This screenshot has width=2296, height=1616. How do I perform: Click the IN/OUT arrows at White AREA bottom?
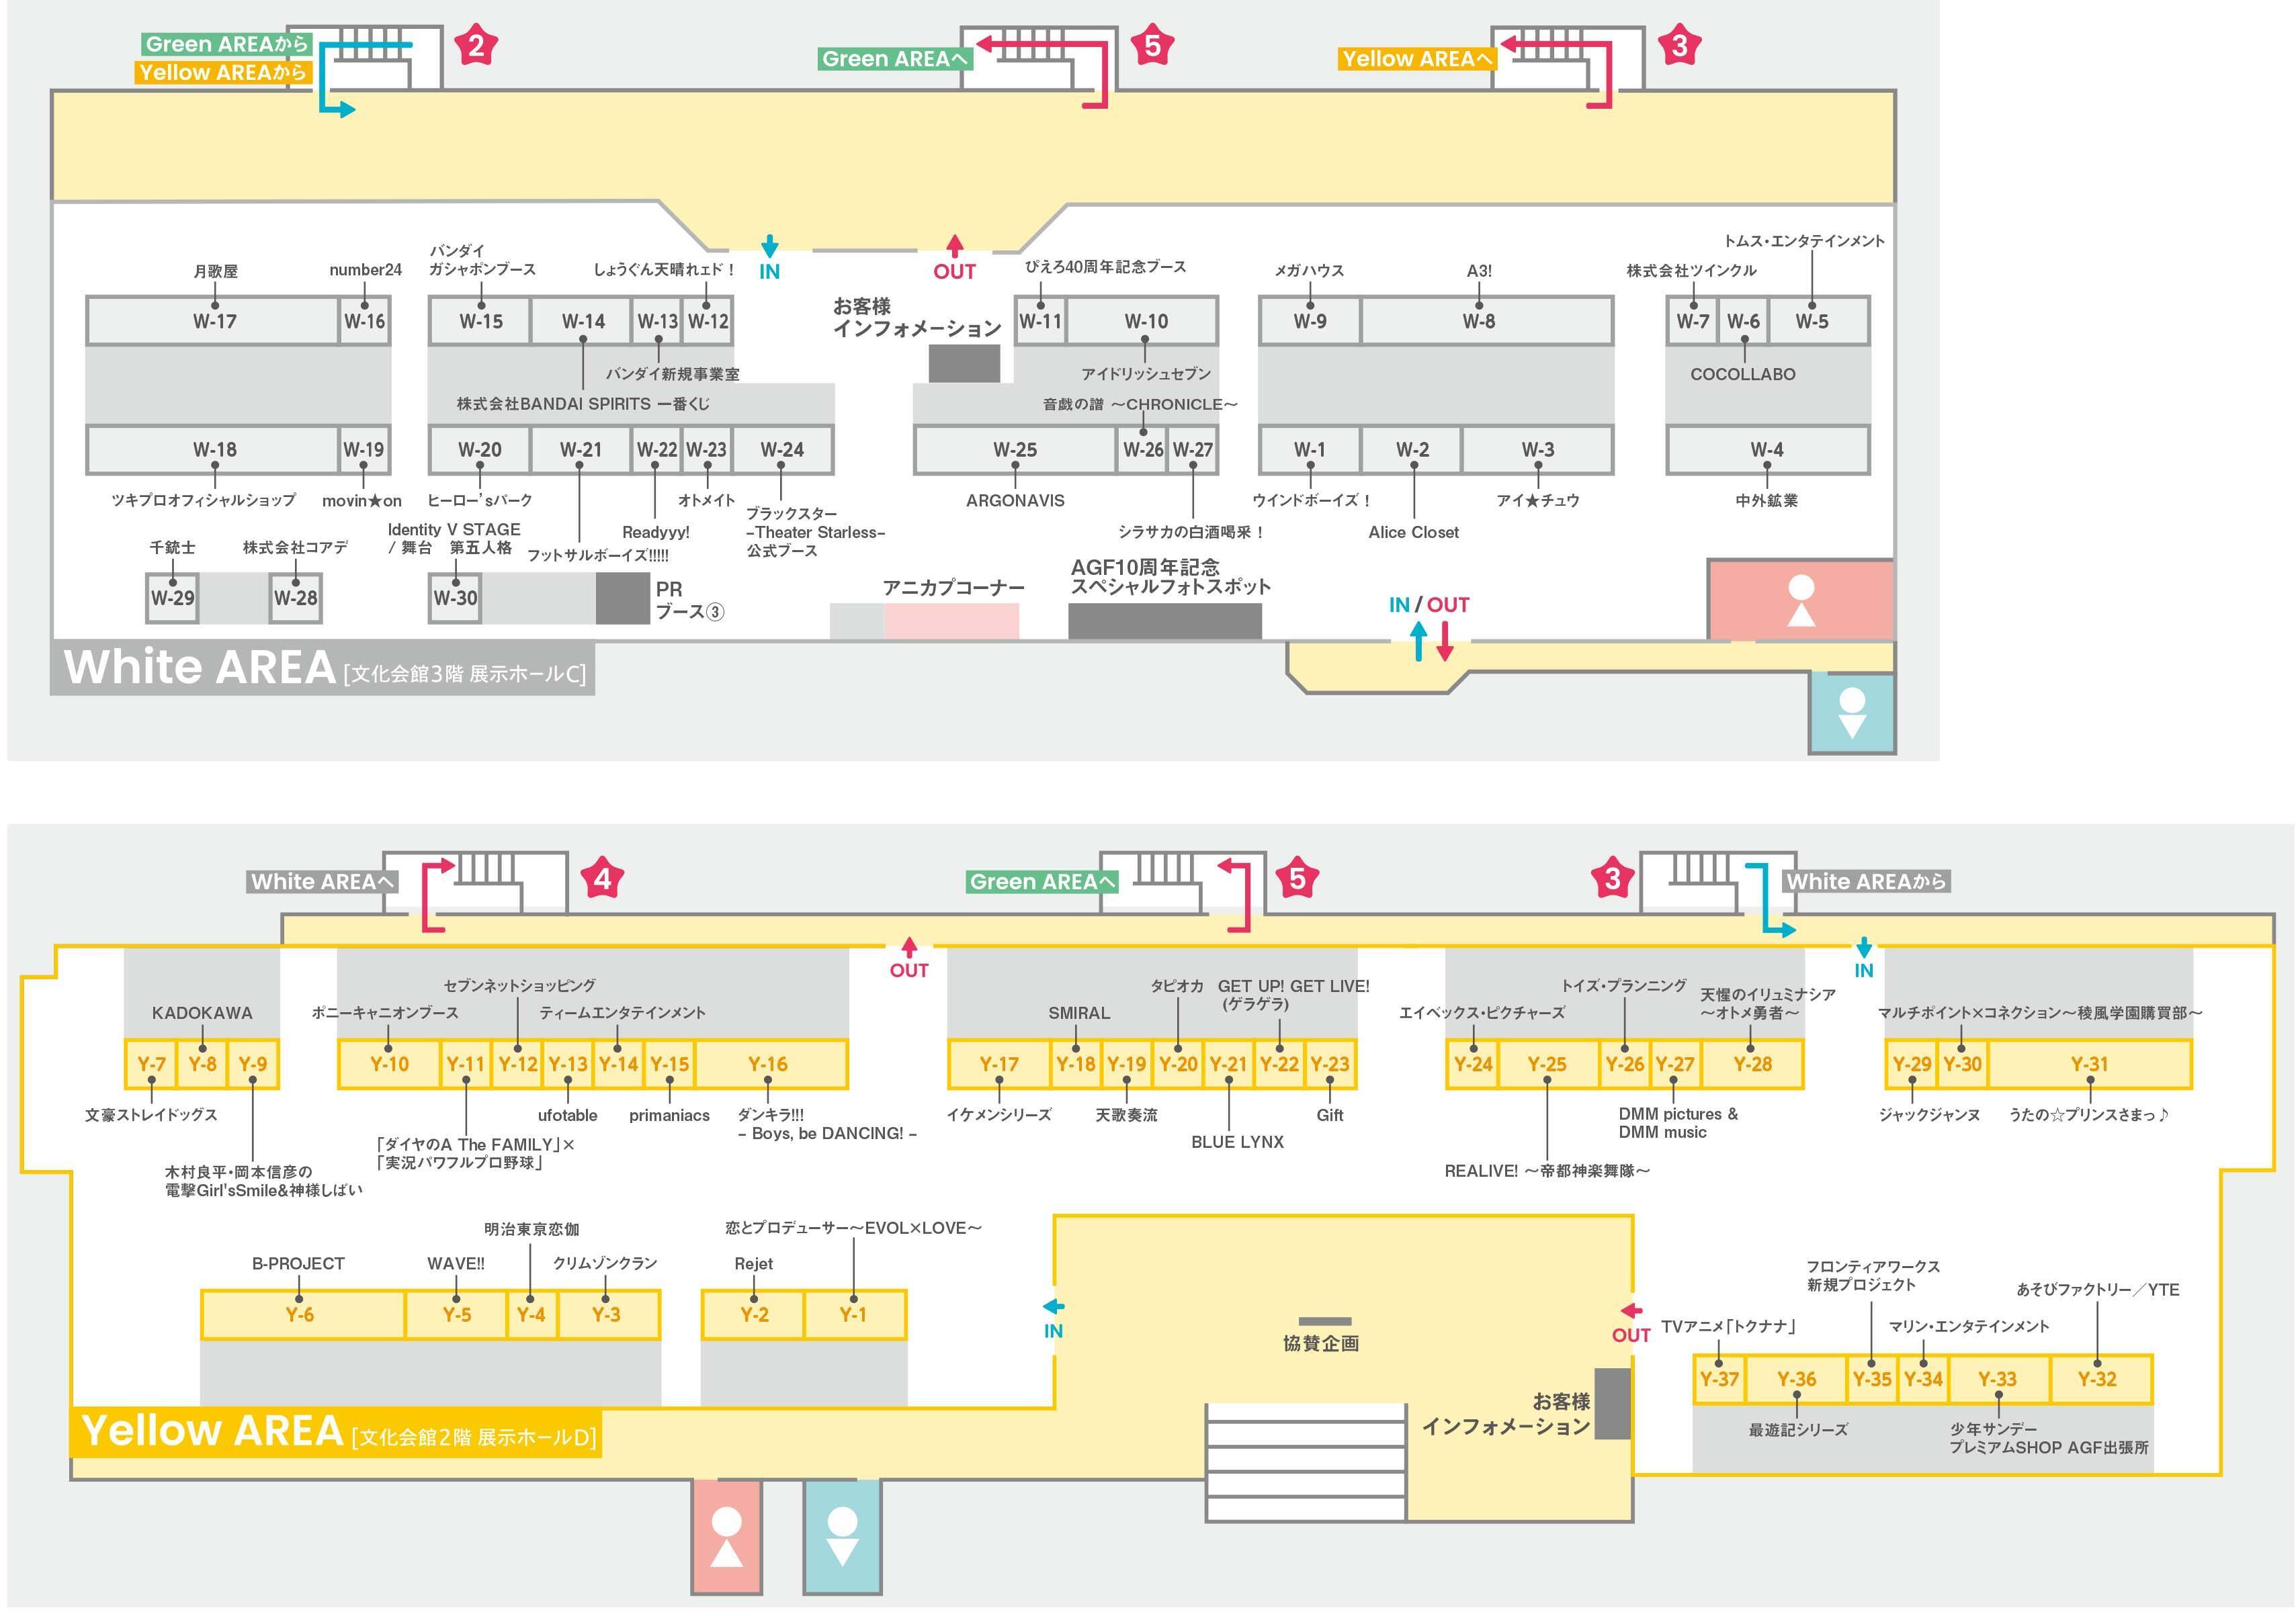pyautogui.click(x=1431, y=641)
